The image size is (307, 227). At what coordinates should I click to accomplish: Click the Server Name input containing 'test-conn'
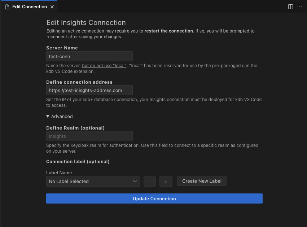click(89, 56)
